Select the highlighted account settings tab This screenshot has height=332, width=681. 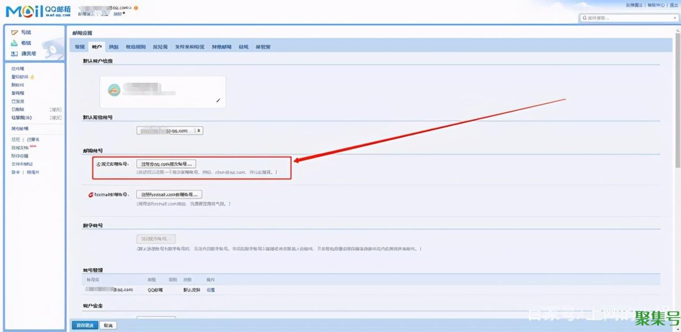(x=96, y=47)
